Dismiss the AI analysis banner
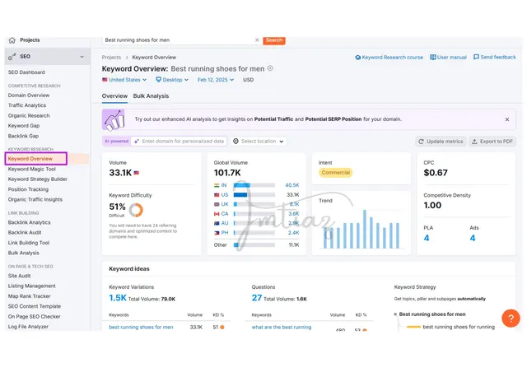 point(507,119)
